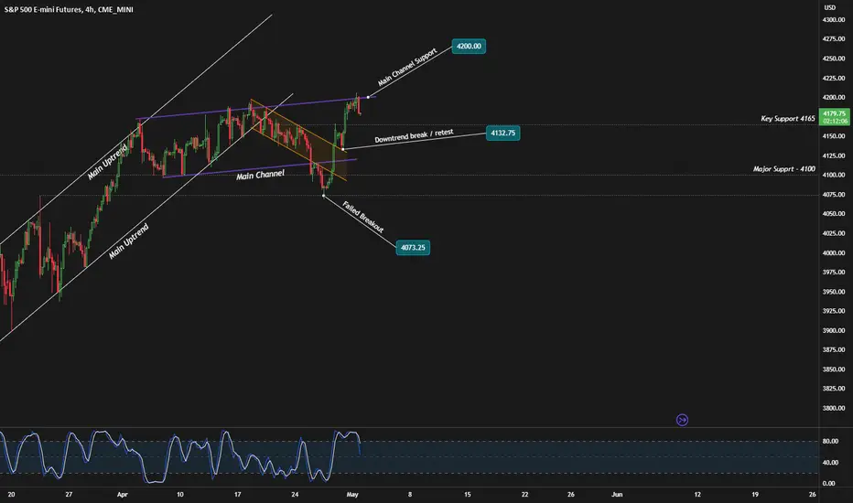Click the lower 'Main Uptrend' trendline label
The image size is (853, 503).
point(128,241)
